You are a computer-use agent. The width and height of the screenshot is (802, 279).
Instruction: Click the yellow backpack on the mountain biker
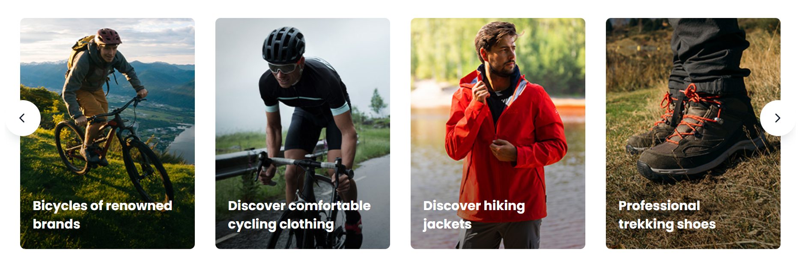tap(79, 50)
